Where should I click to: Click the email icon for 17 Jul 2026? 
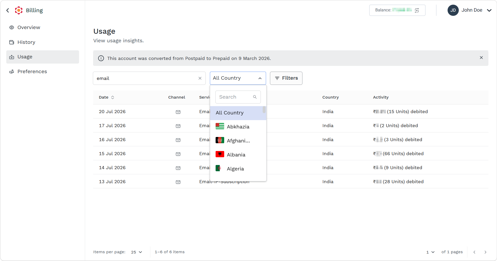(x=178, y=126)
